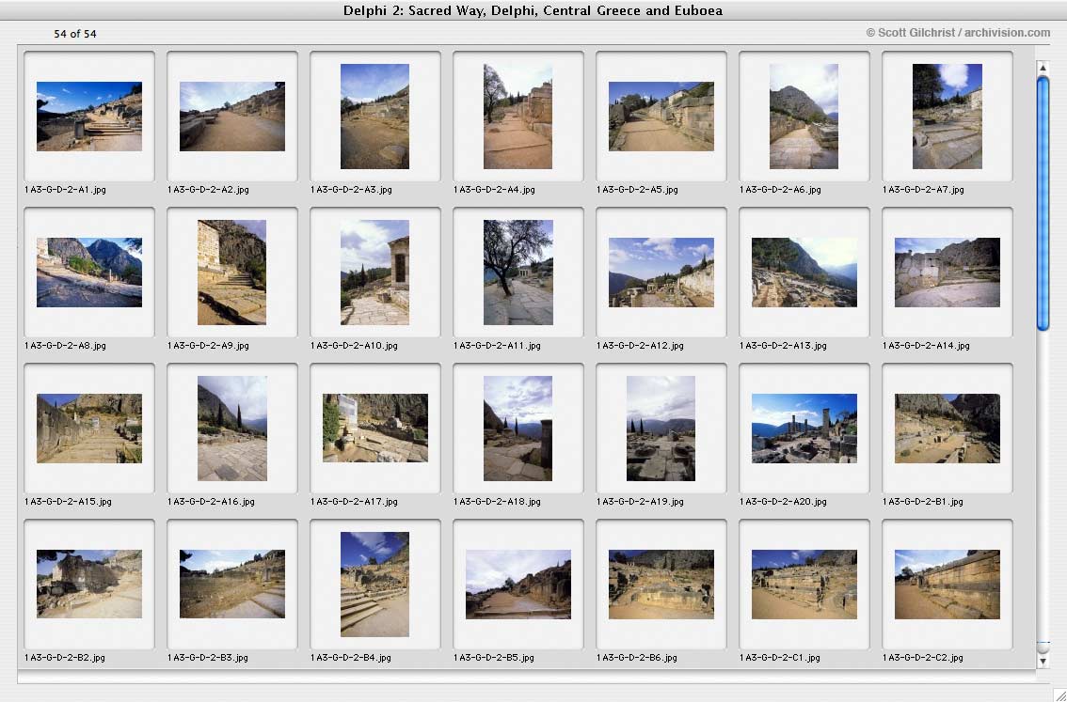Viewport: 1067px width, 702px height.
Task: Click the filename label 1A3-G-D-2-A7.jpg
Action: point(923,190)
